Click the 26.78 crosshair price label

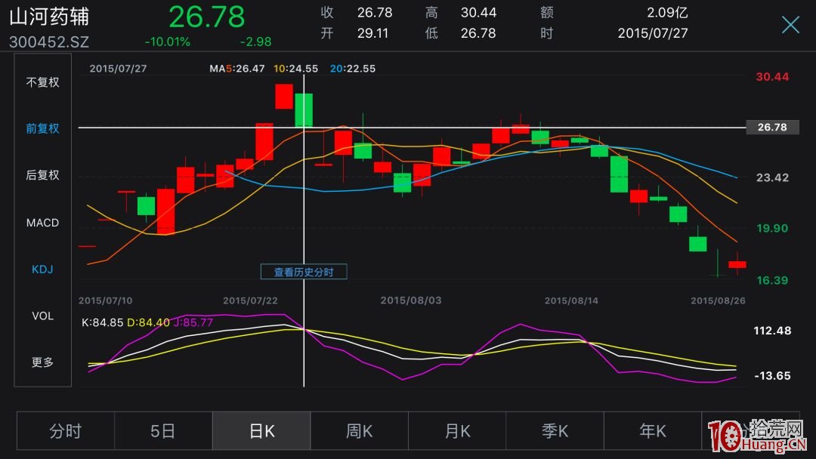[x=771, y=128]
